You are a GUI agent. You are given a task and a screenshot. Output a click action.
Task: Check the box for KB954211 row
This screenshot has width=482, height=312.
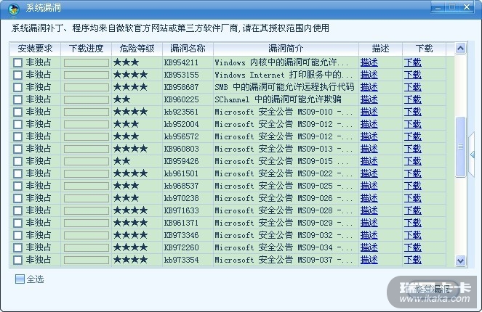18,62
